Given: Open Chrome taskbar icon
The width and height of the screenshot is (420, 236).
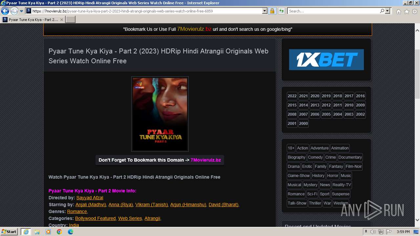Looking at the screenshot, I should pyautogui.click(x=59, y=232).
